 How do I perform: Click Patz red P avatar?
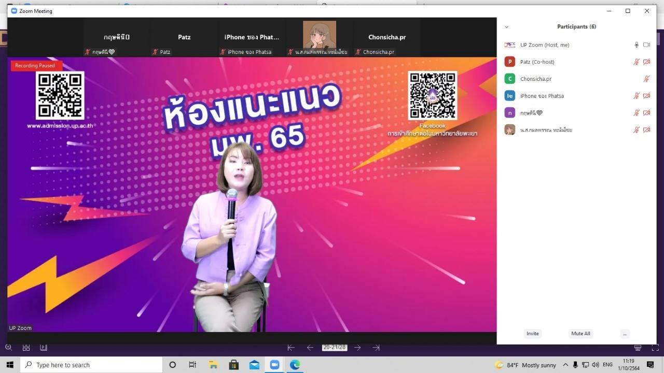[x=510, y=62]
